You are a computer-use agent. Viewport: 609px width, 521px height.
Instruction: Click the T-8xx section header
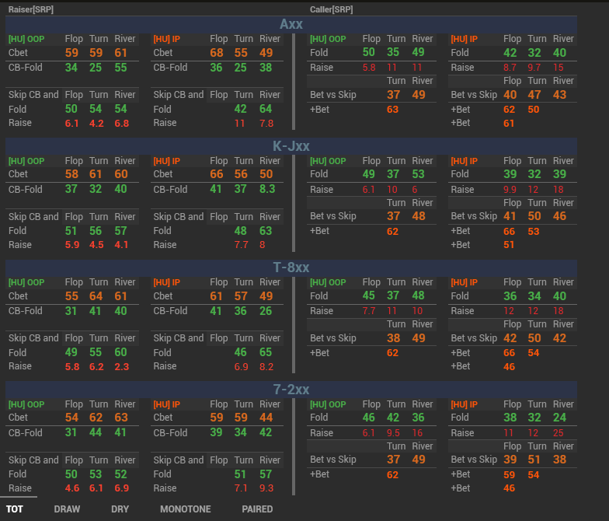291,267
